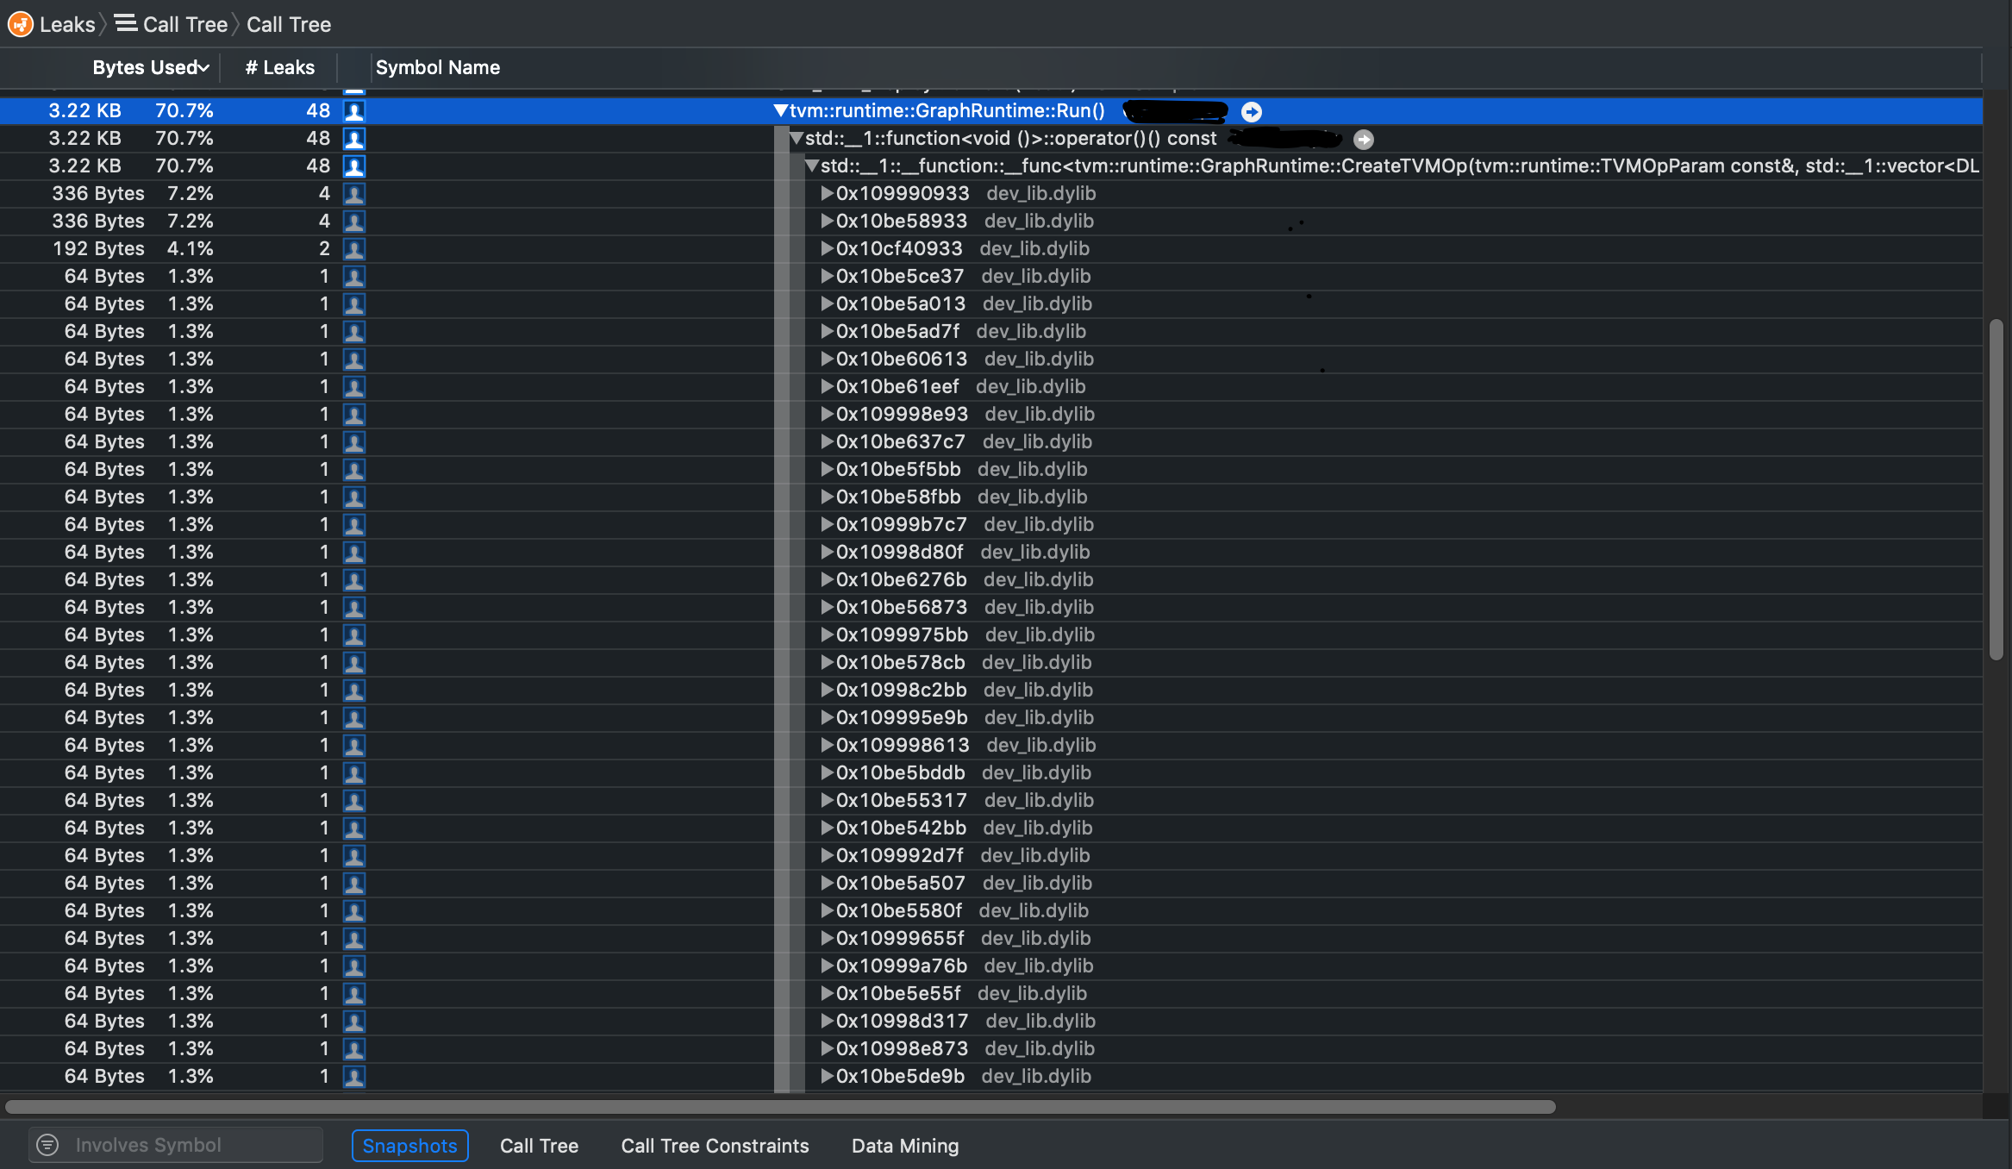This screenshot has width=2012, height=1169.
Task: Click the orange Leaks instrument icon
Action: (x=20, y=24)
